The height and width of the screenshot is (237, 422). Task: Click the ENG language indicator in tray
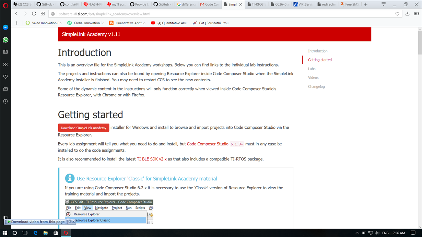386,233
